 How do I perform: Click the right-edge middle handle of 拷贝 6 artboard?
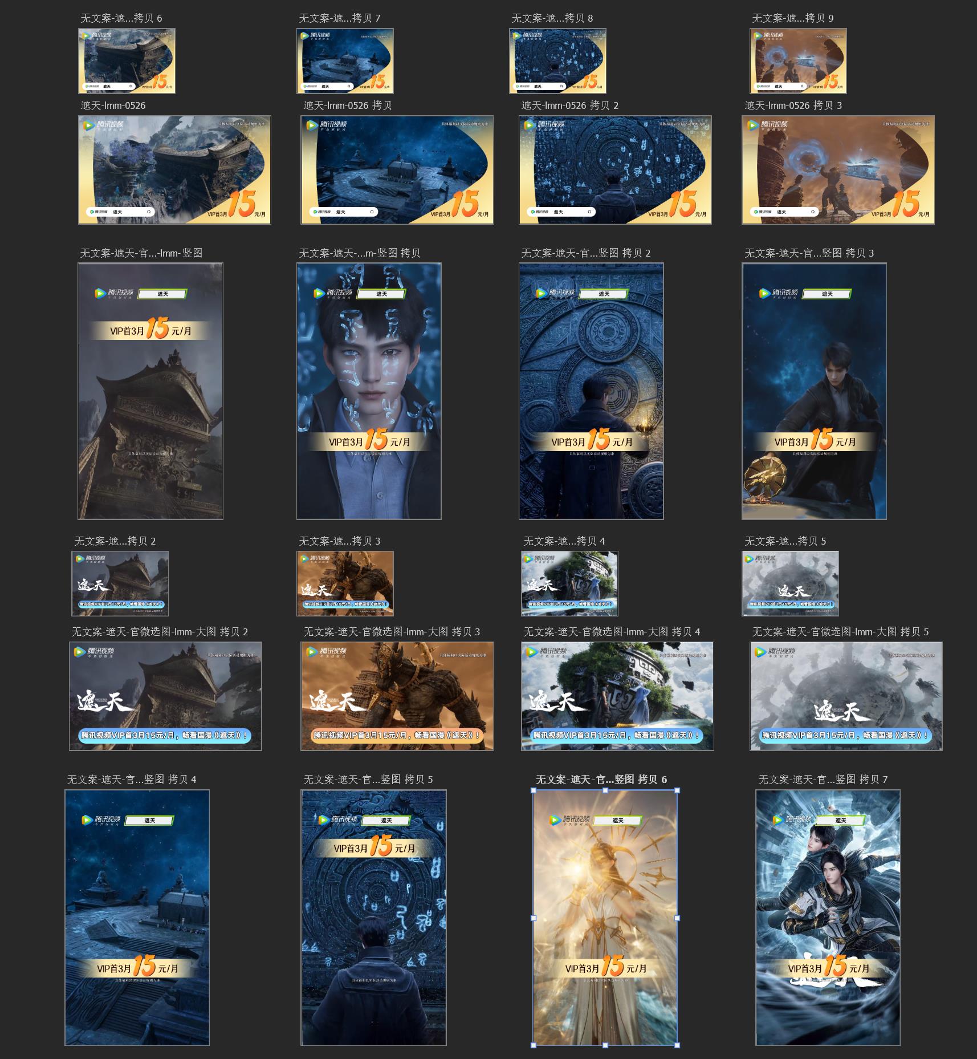click(677, 918)
